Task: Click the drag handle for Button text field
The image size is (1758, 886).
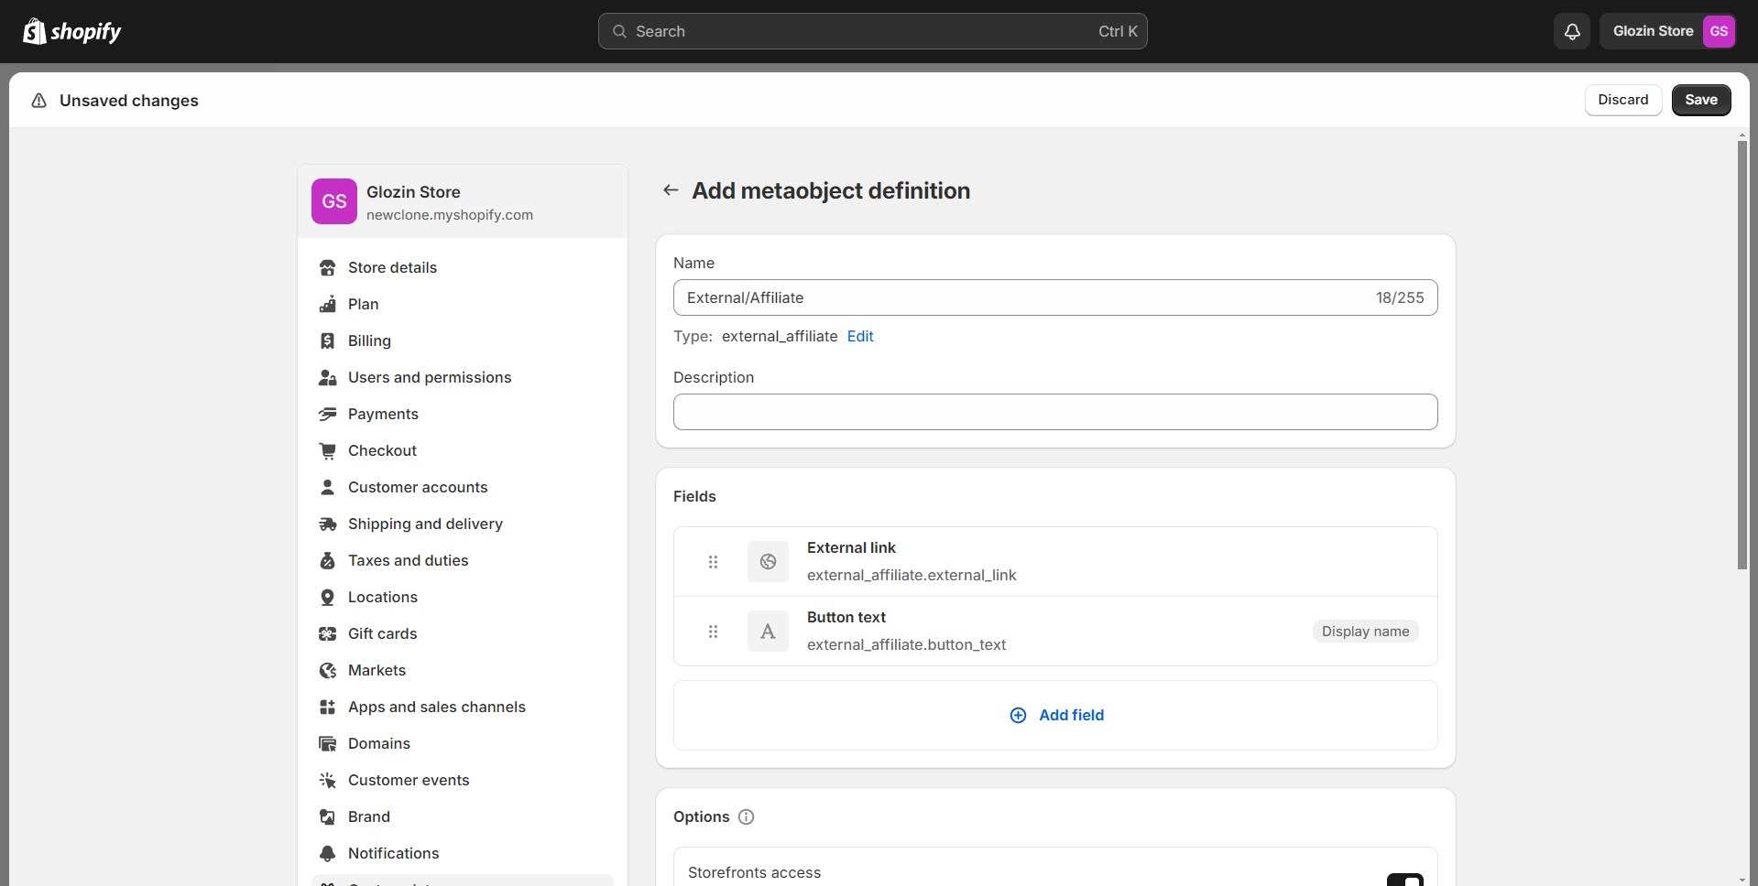Action: tap(713, 632)
